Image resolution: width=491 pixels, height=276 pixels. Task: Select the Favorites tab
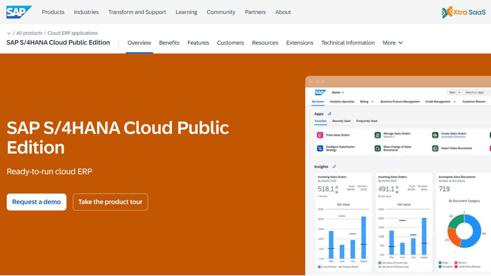321,121
